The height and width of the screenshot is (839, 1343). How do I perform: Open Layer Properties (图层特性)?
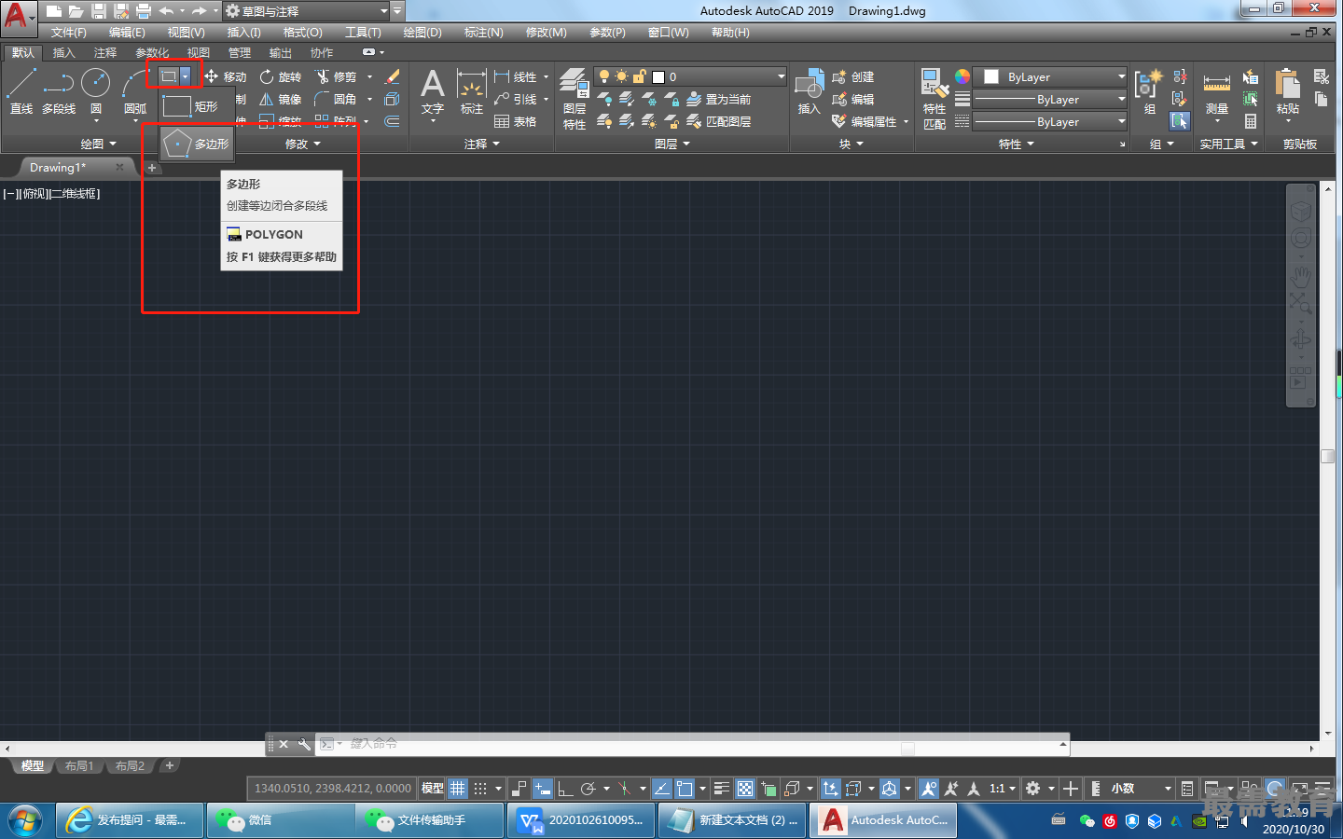tap(575, 99)
